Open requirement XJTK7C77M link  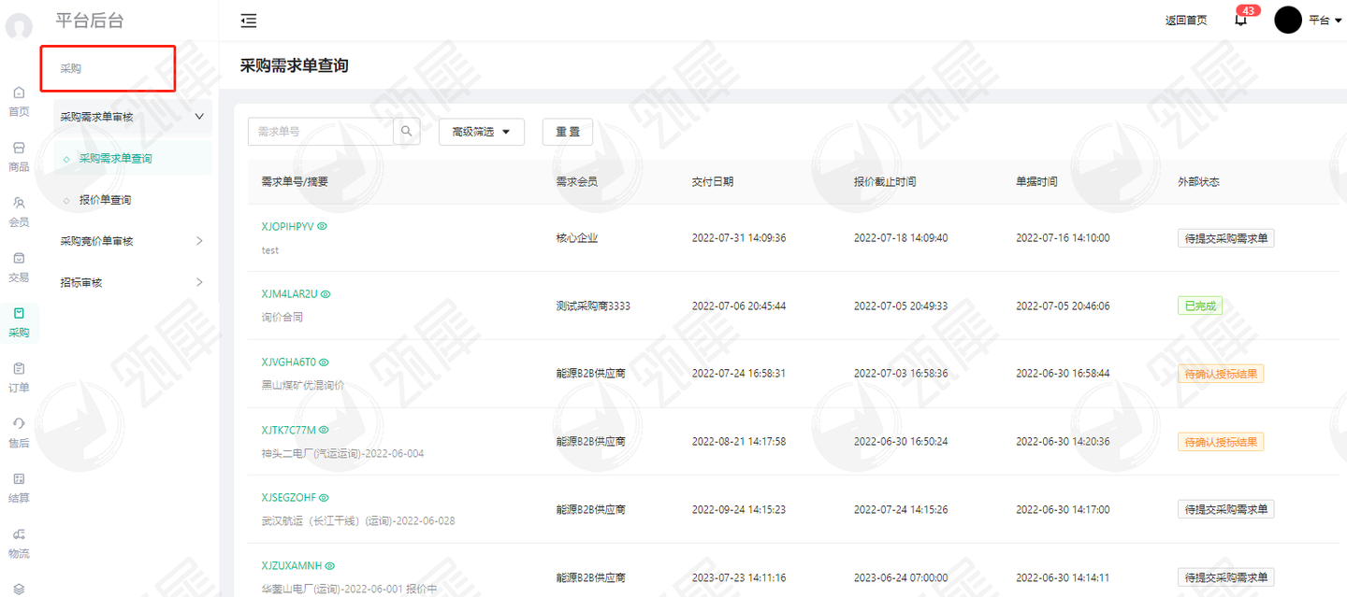tap(288, 431)
